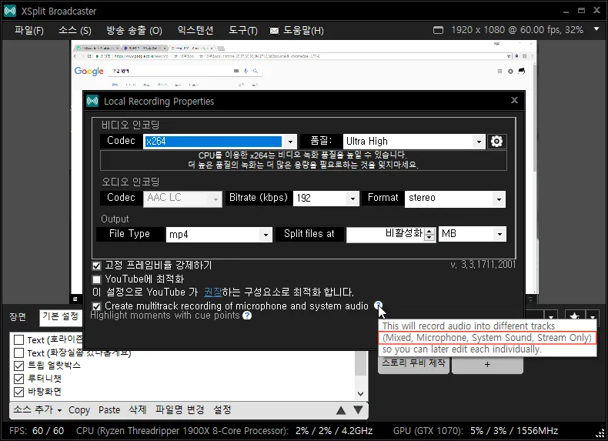Open the 파일(F) menu
The width and height of the screenshot is (608, 441).
29,30
